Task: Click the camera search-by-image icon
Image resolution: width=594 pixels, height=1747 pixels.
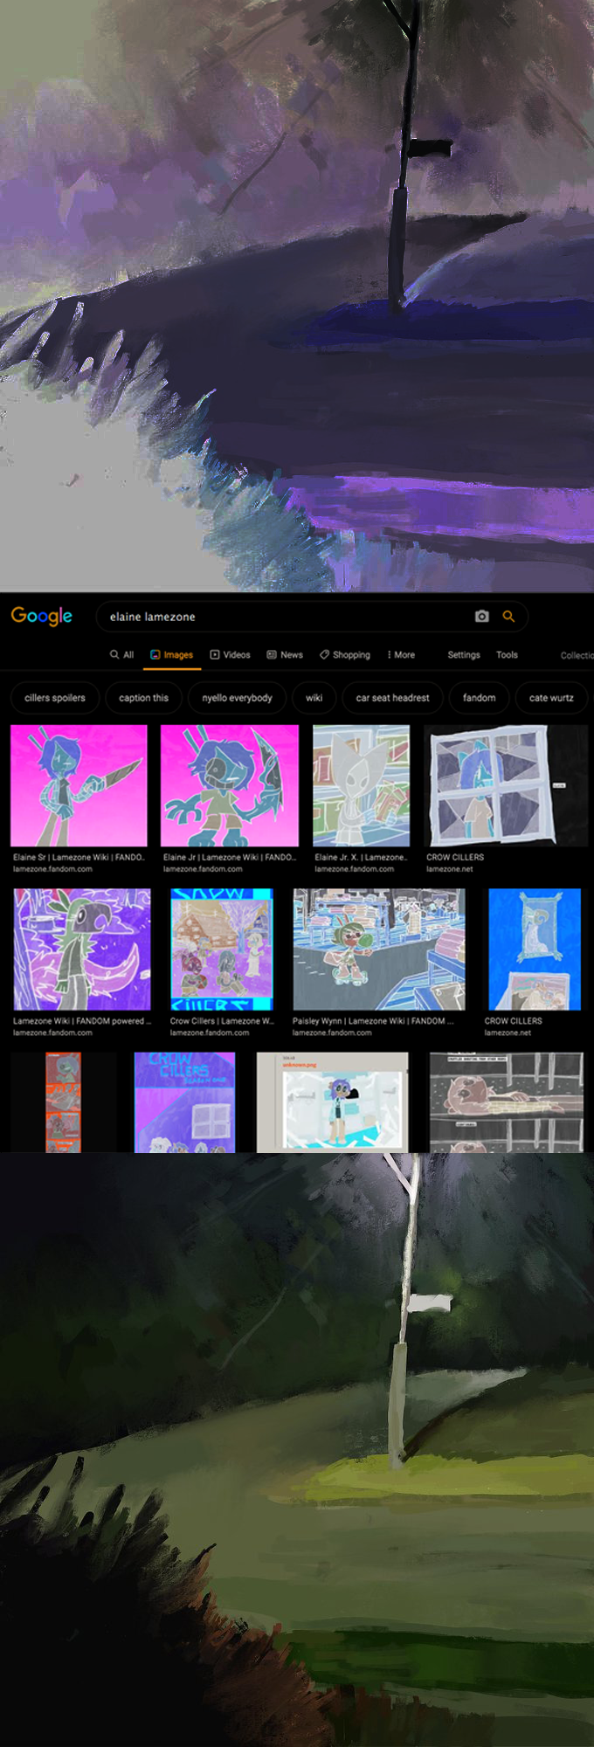Action: coord(481,617)
